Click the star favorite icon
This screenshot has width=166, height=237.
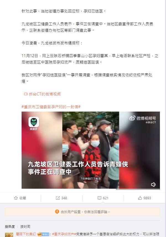(x=16, y=198)
